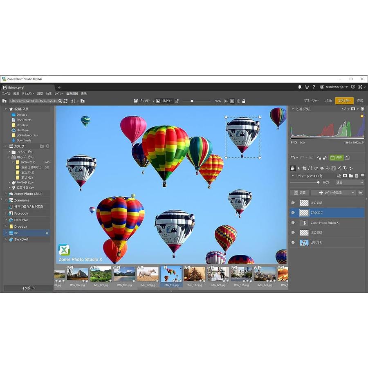
Task: Collapse the レイヤー panel
Action: (293, 175)
